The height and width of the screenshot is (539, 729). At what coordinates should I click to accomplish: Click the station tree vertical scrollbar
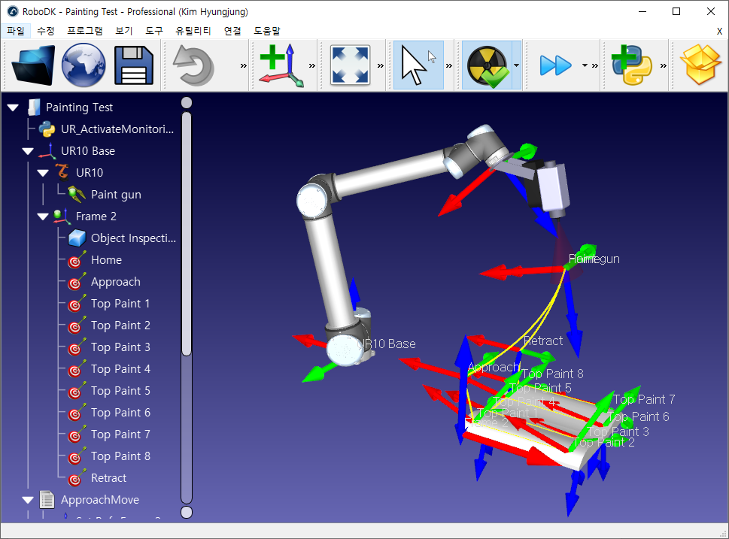pyautogui.click(x=187, y=301)
